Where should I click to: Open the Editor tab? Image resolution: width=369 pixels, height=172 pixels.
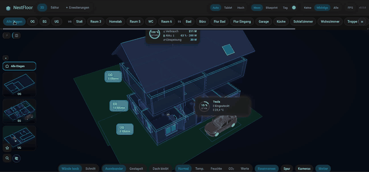(55, 8)
